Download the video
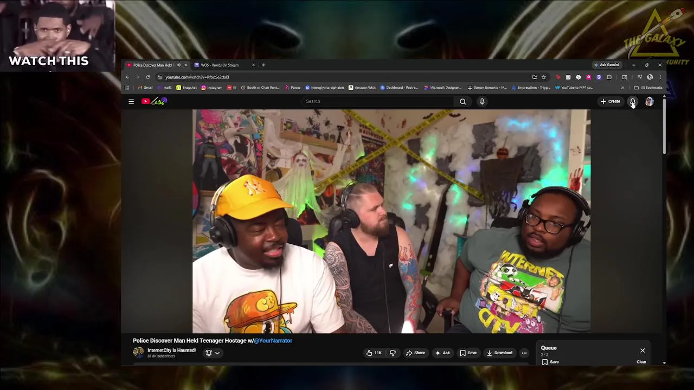 point(499,353)
